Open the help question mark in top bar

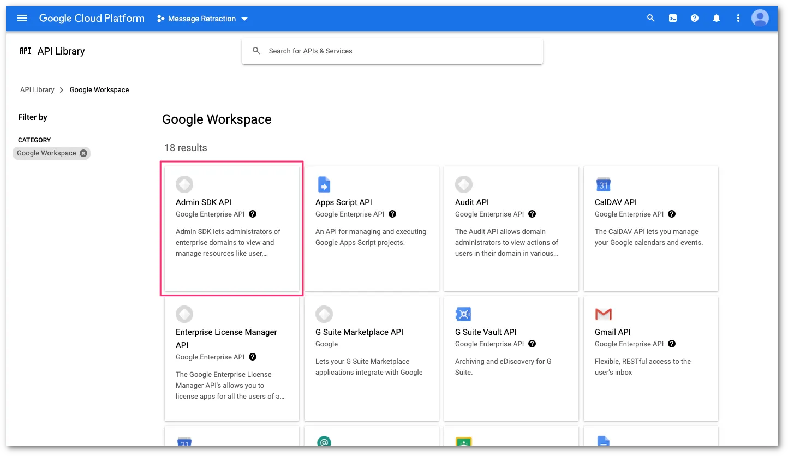[694, 18]
